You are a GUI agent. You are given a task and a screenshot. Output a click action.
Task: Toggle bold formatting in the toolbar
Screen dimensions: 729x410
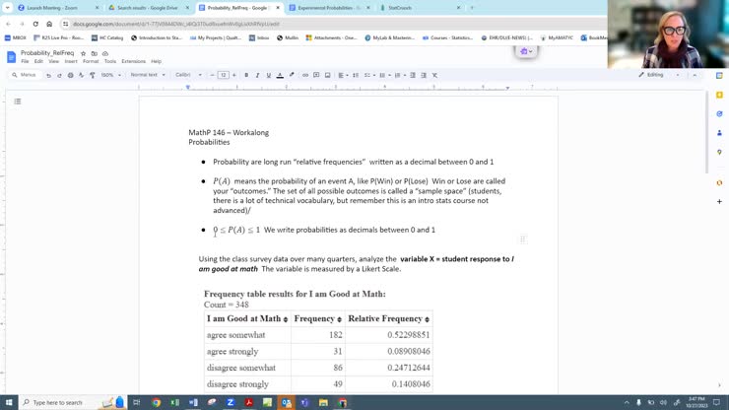[x=246, y=75]
